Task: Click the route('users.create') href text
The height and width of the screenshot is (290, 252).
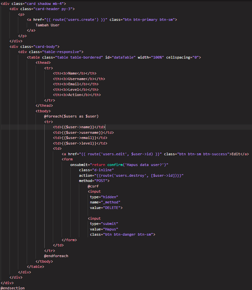Action: click(76, 20)
